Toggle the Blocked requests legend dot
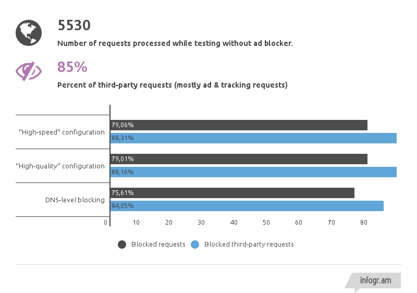417x293 pixels. click(x=122, y=244)
